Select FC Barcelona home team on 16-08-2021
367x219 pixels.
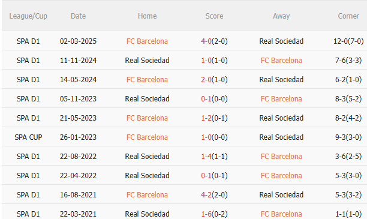(x=147, y=195)
